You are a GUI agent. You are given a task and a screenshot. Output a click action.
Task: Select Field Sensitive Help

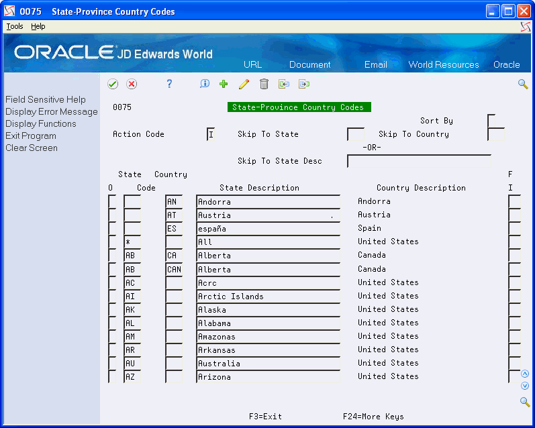pyautogui.click(x=46, y=99)
